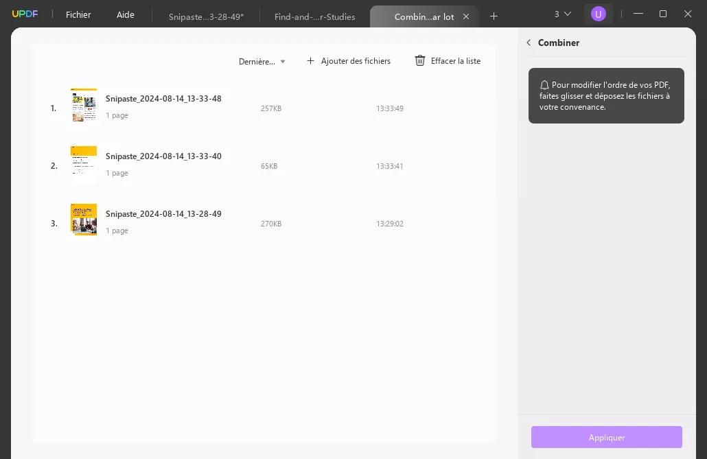The width and height of the screenshot is (707, 459).
Task: Open a new tab with the plus icon
Action: point(494,16)
